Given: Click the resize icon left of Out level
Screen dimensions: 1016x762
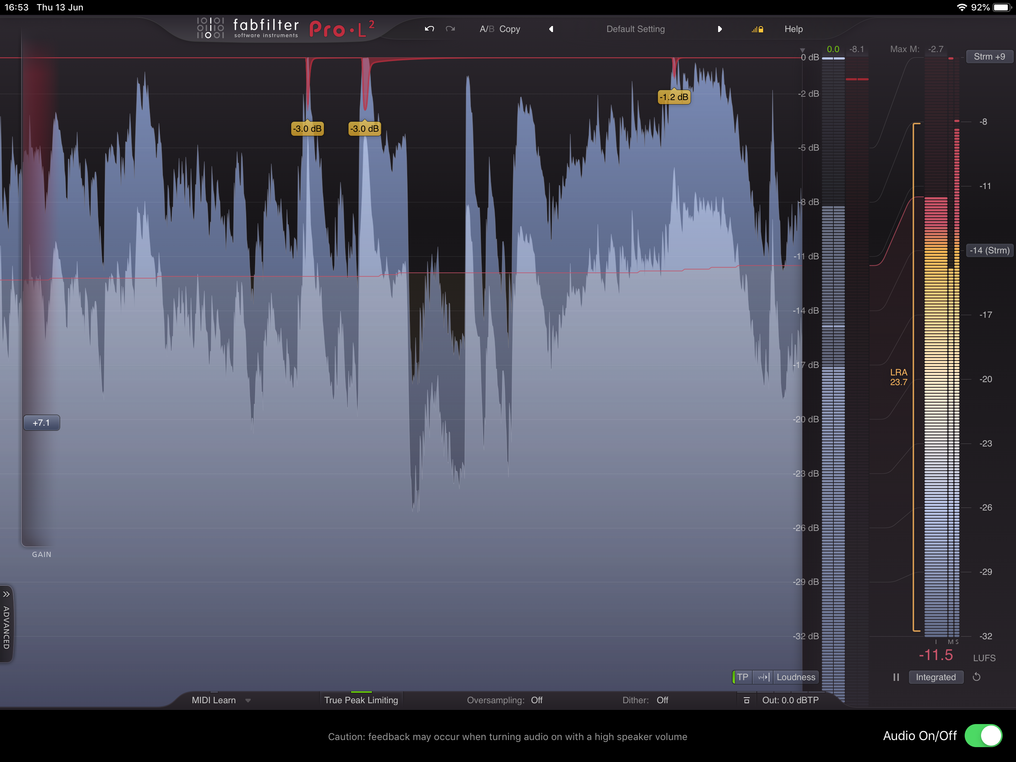Looking at the screenshot, I should point(746,700).
